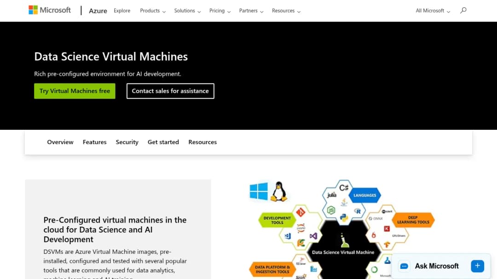Viewport: 497px width, 279px height.
Task: Click the R language icon
Action: click(358, 211)
